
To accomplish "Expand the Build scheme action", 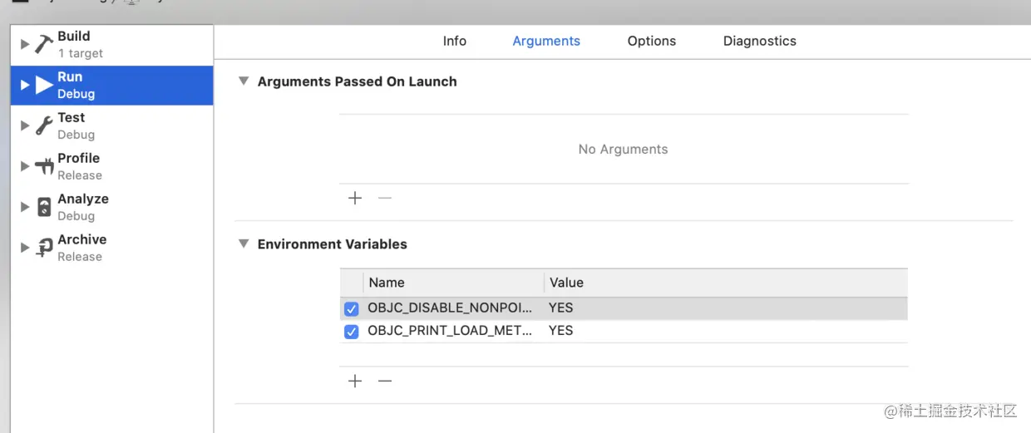I will (25, 44).
